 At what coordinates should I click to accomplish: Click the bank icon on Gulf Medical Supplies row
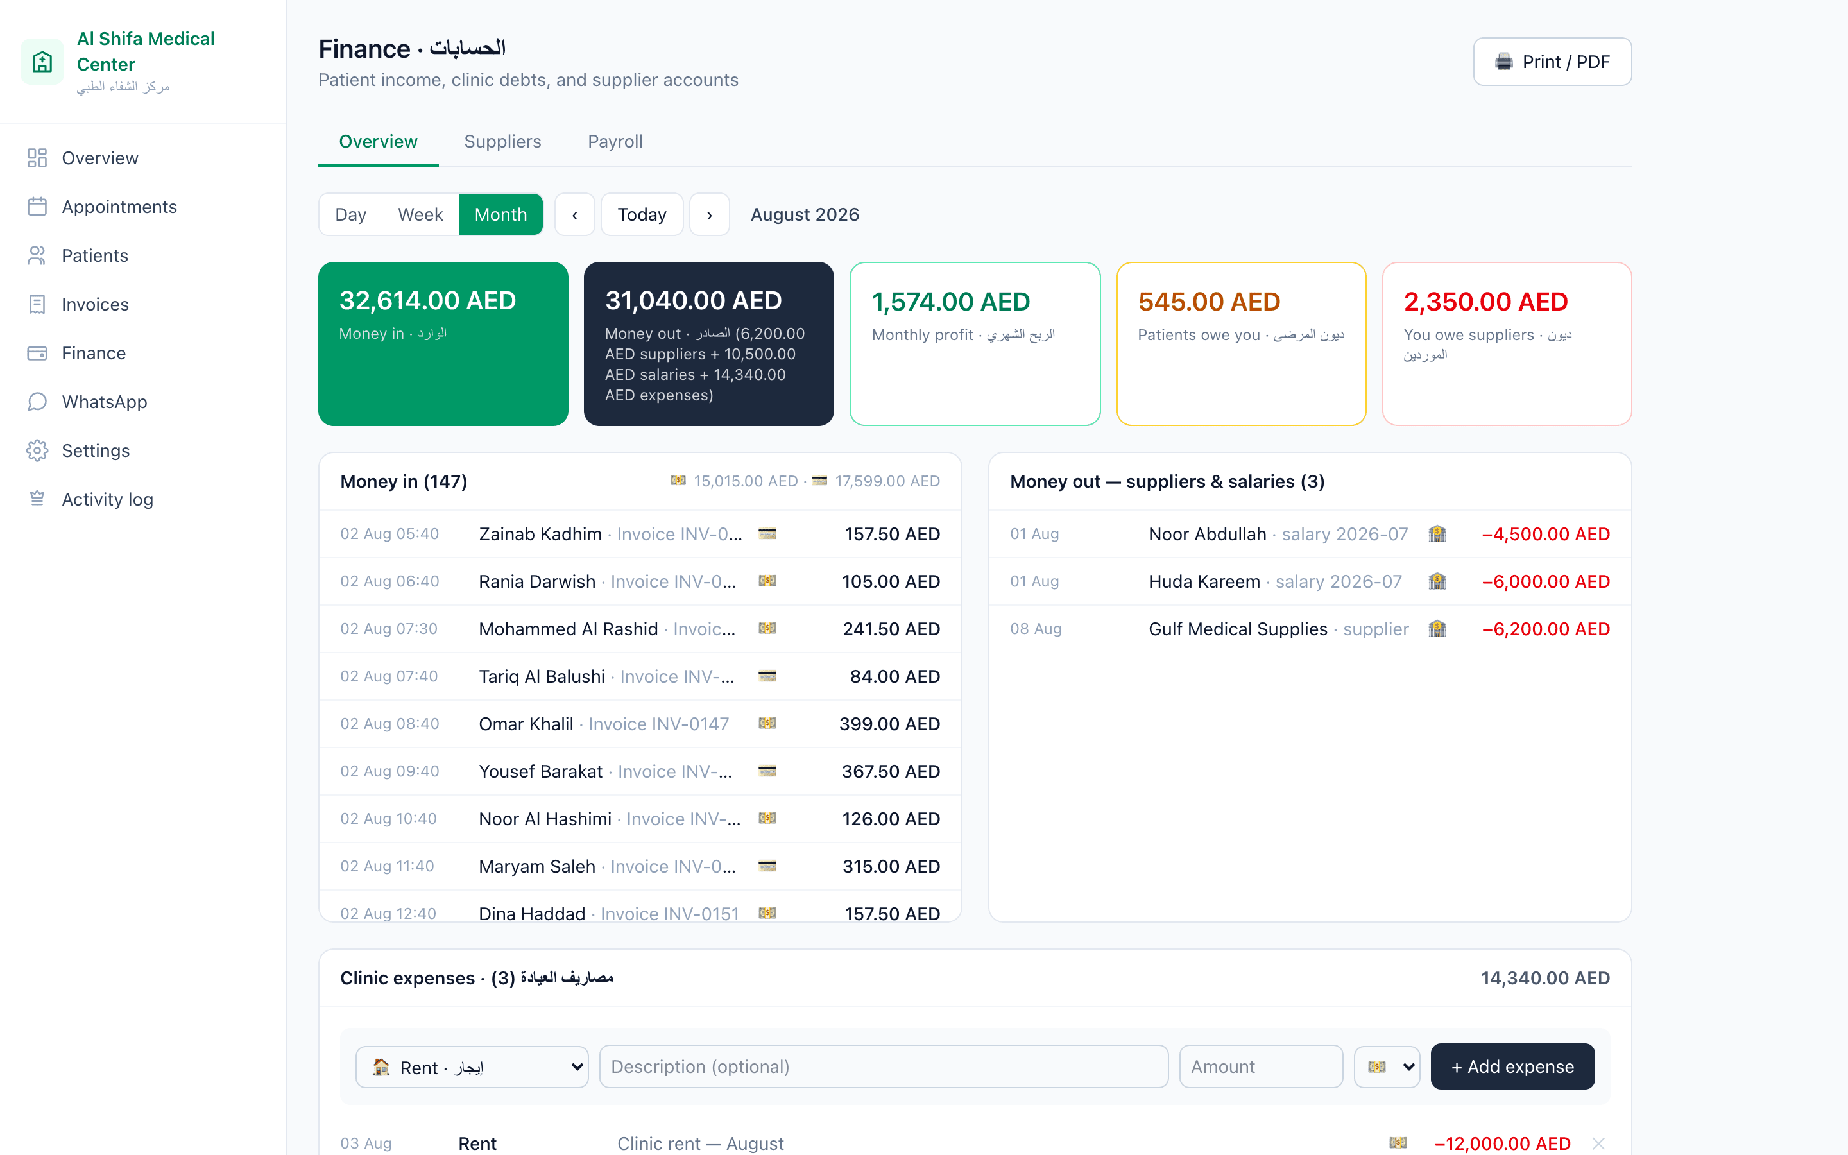coord(1437,629)
